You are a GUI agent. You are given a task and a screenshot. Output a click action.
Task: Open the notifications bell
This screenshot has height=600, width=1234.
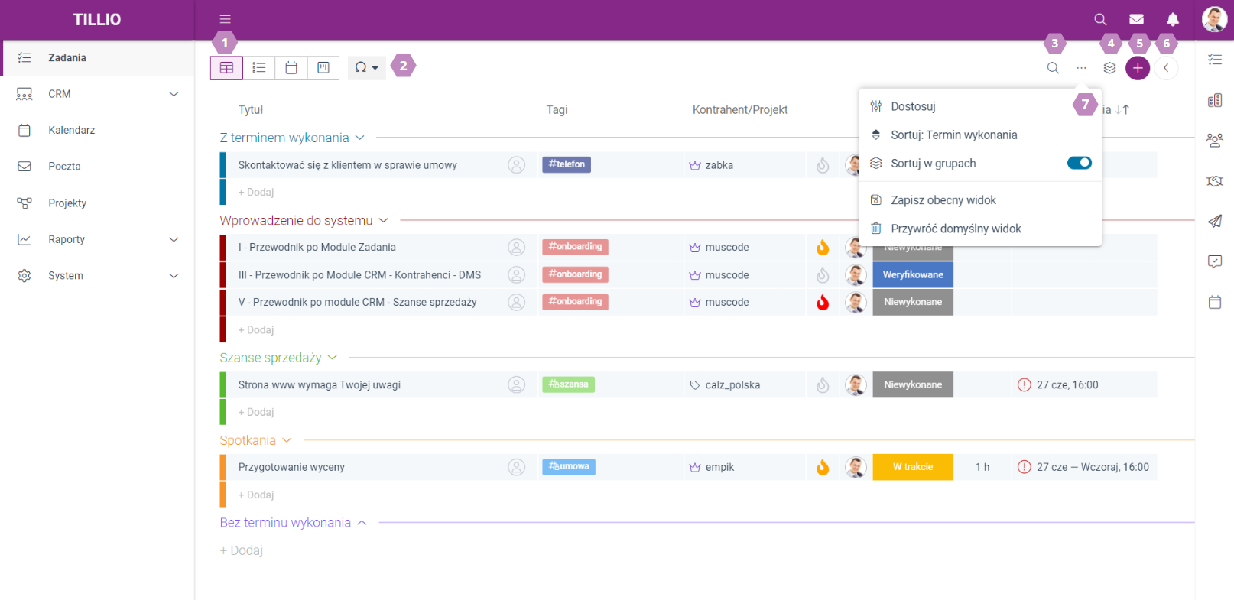tap(1173, 19)
